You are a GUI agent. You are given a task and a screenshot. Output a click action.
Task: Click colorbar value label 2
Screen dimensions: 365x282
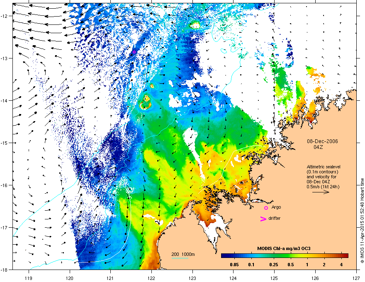[x=324, y=265]
